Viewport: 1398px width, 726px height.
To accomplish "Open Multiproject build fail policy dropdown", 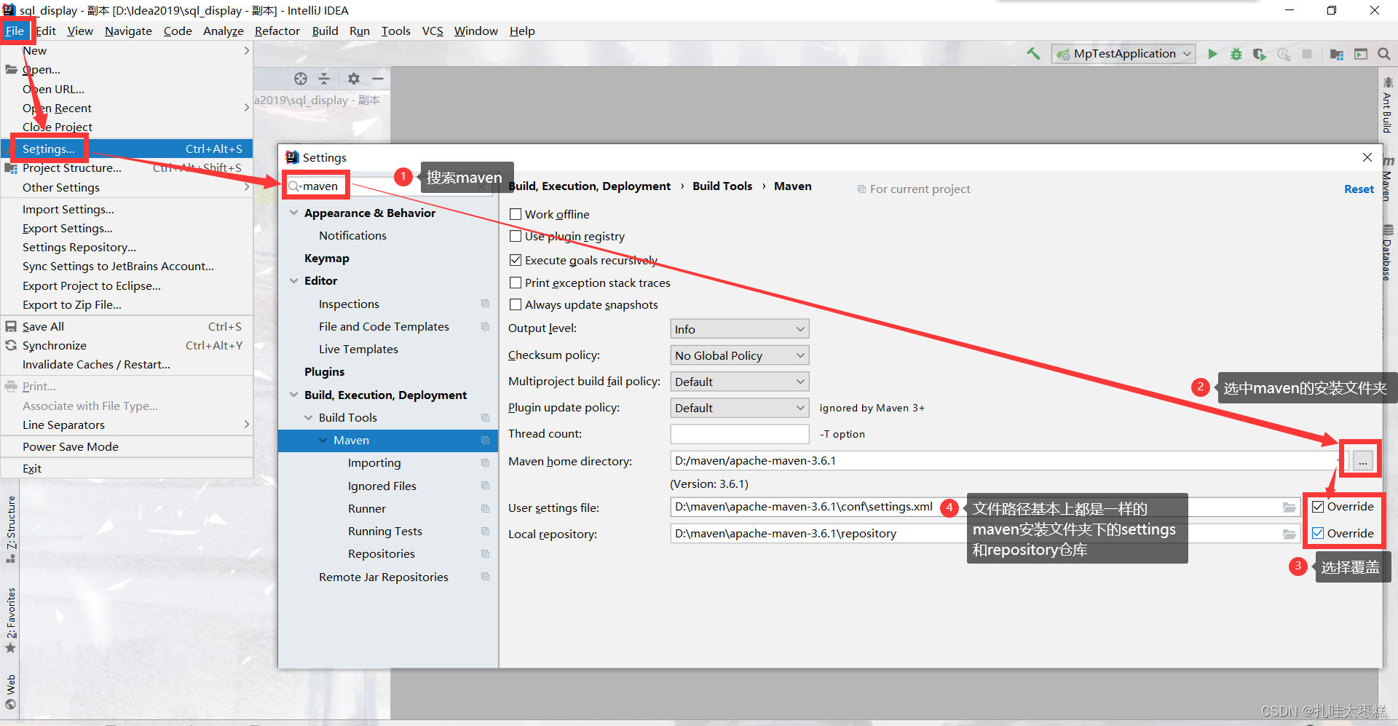I will tap(740, 382).
